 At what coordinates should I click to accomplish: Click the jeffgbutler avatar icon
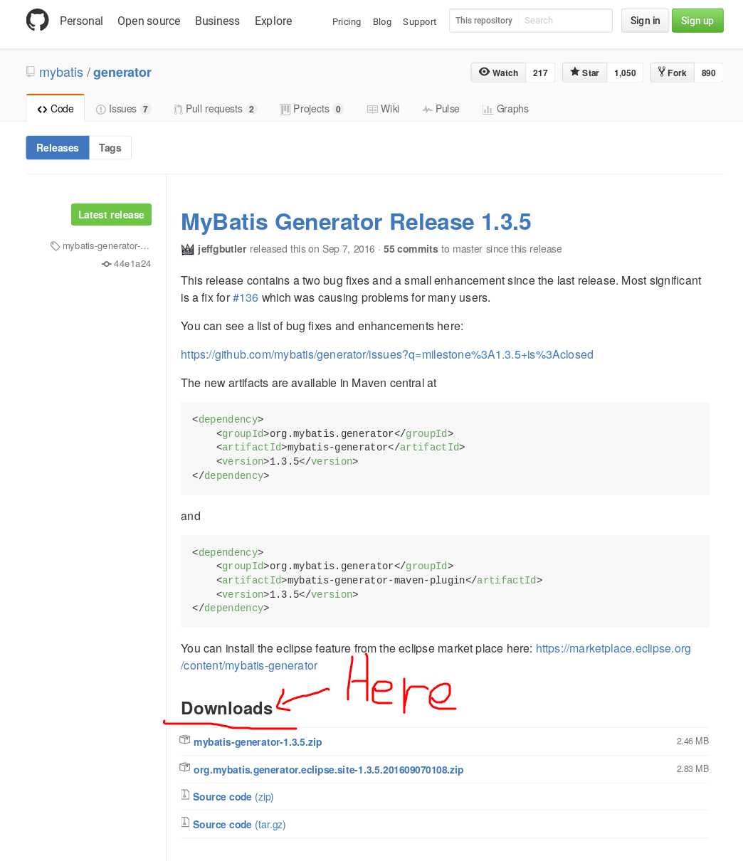tap(187, 249)
